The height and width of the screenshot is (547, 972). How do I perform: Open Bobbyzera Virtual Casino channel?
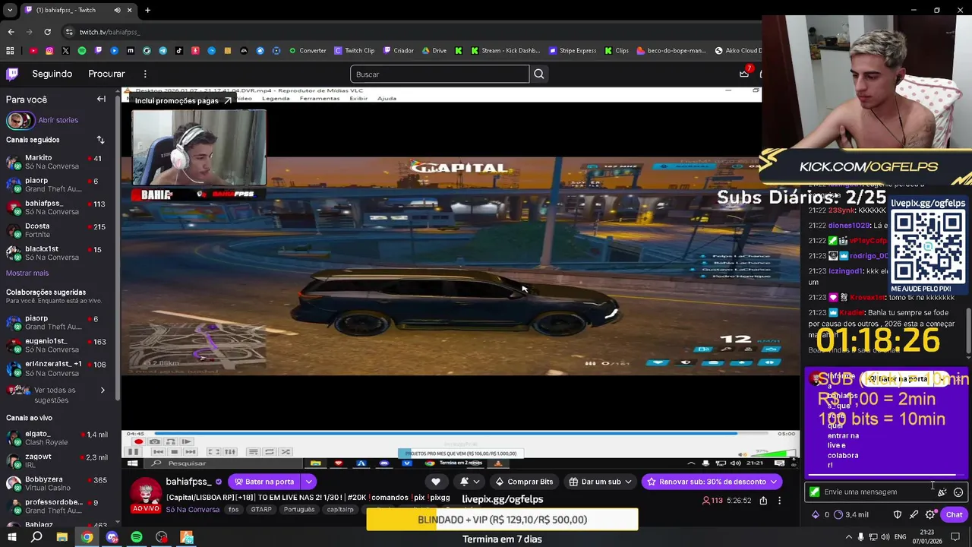coord(57,484)
